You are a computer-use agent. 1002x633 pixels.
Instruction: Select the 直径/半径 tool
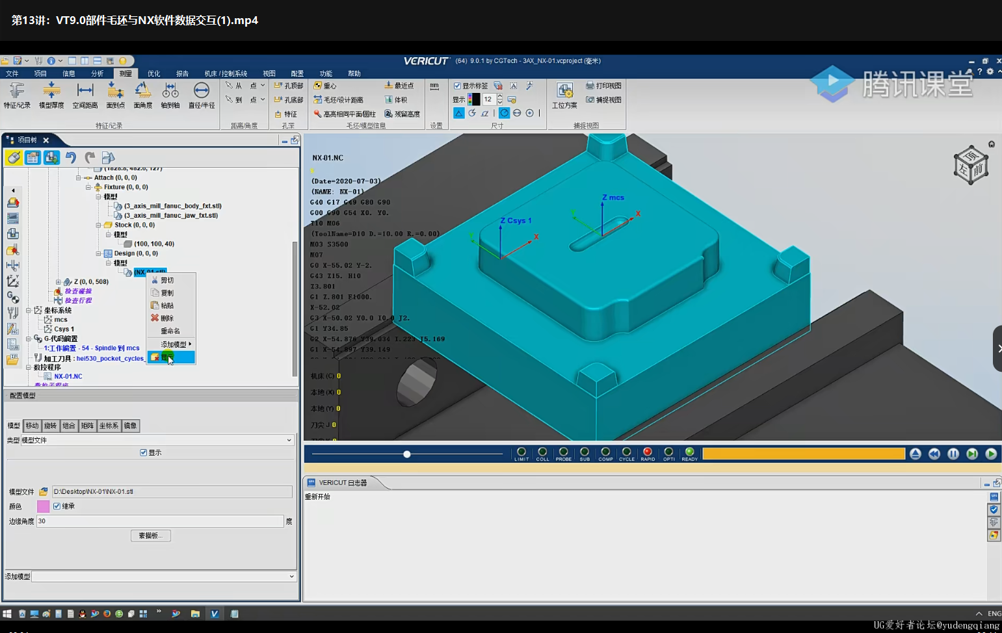[202, 96]
